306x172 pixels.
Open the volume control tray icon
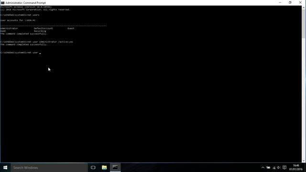[x=279, y=168]
